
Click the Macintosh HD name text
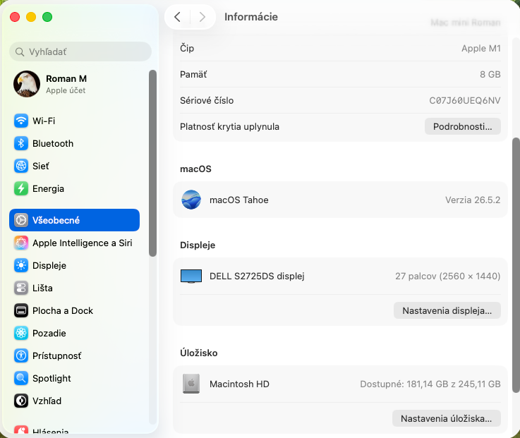[239, 384]
